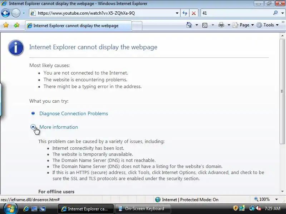286x214 pixels.
Task: Click Switch between windows quick launch icon
Action: [43, 209]
